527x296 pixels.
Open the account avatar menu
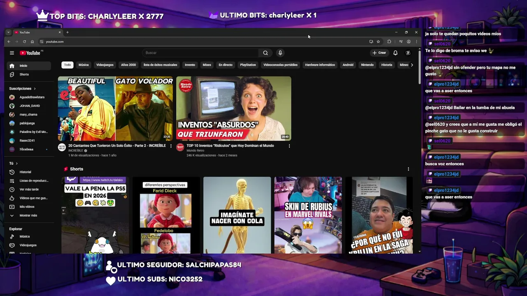(408, 53)
